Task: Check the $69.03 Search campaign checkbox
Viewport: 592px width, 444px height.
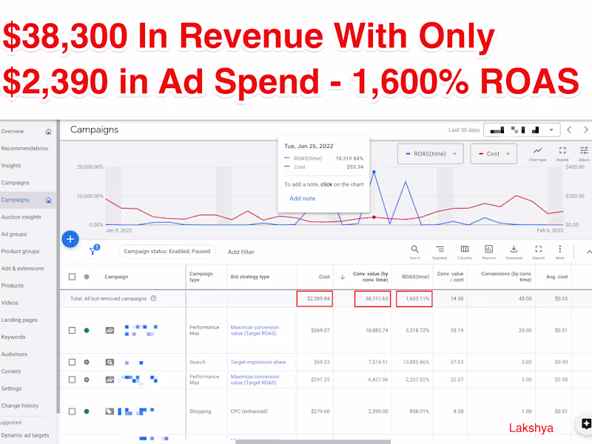Action: pyautogui.click(x=72, y=362)
